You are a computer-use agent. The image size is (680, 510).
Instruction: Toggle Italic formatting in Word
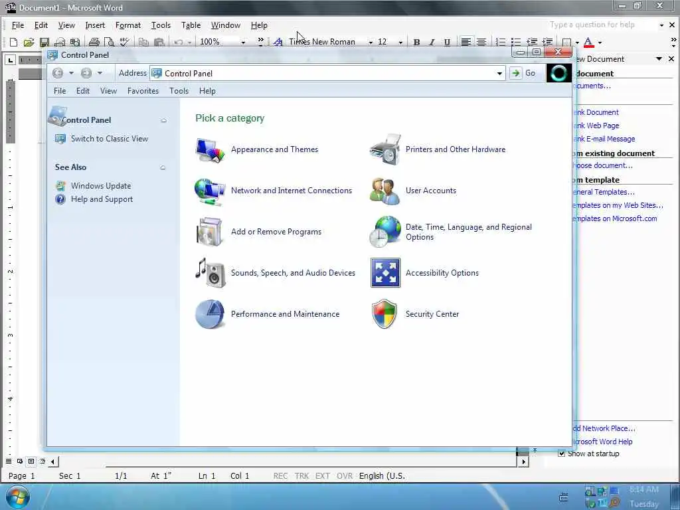click(x=432, y=42)
